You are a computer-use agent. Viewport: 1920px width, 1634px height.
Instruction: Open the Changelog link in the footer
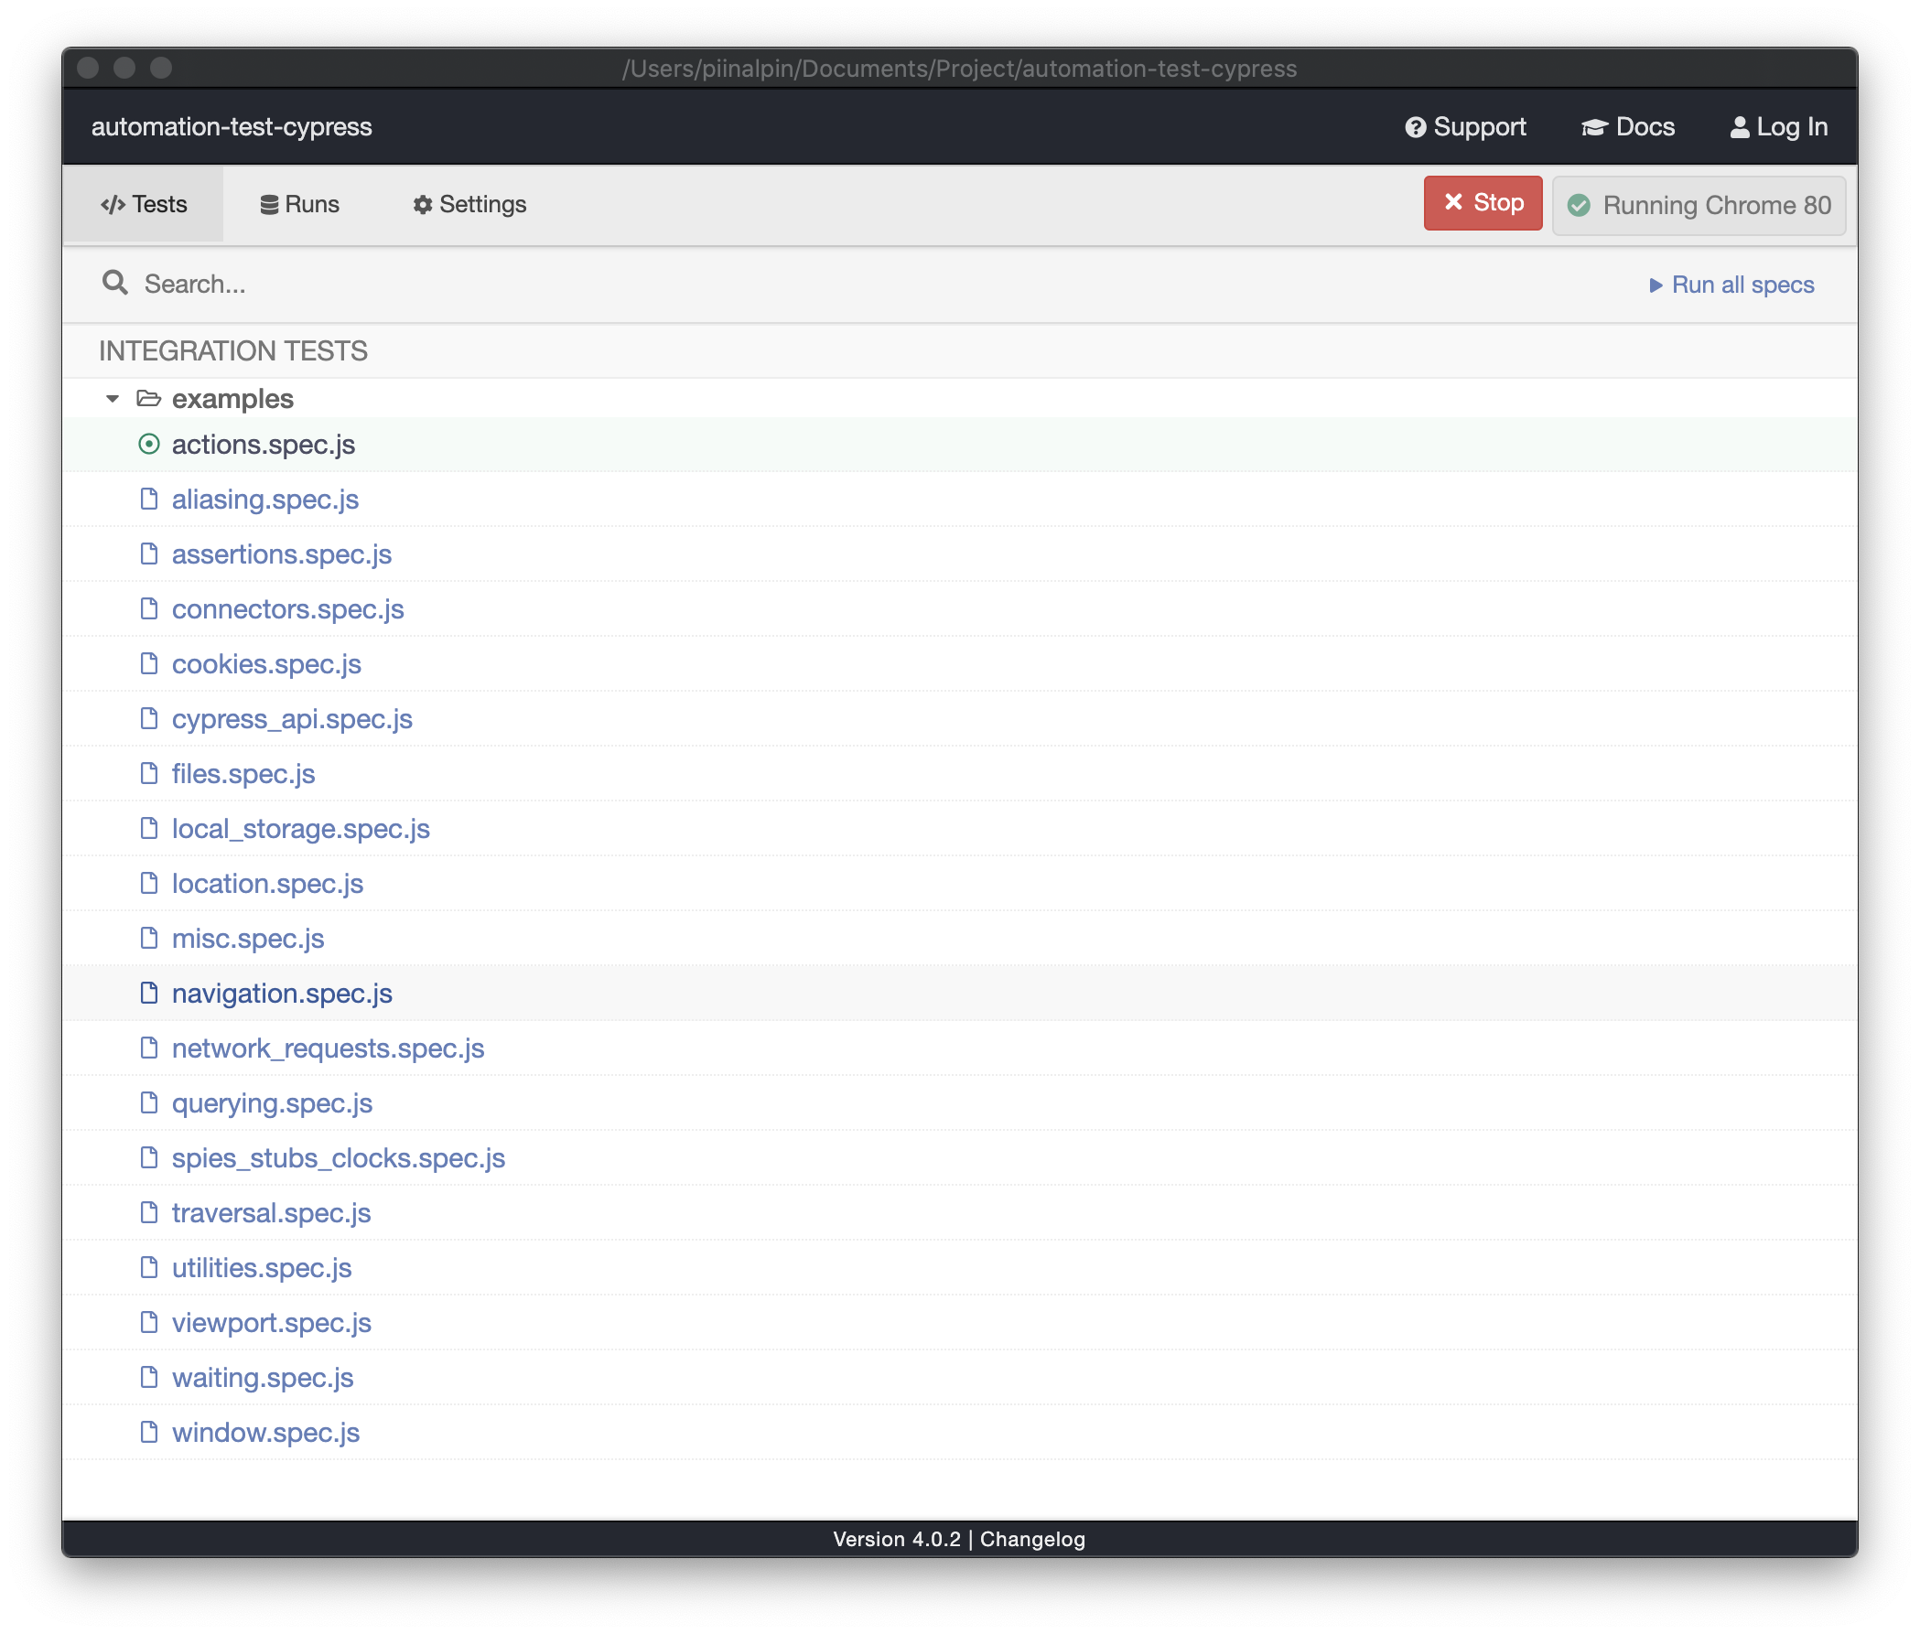click(1032, 1539)
